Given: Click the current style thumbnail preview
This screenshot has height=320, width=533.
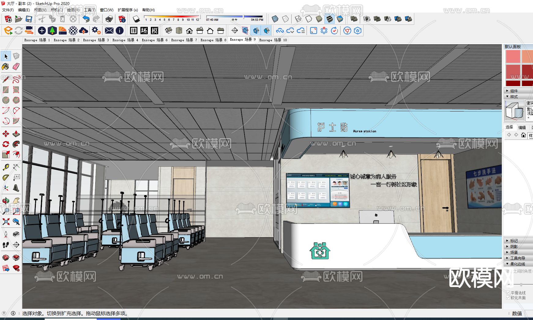Looking at the screenshot, I should pos(514,111).
